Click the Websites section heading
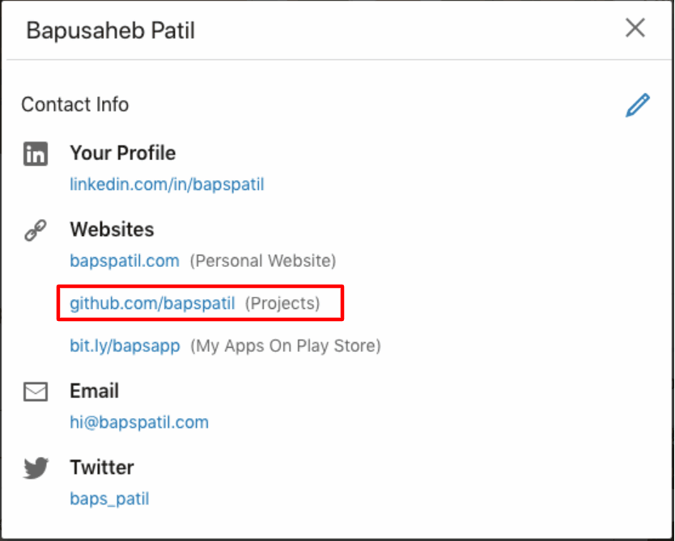The height and width of the screenshot is (541, 675). pos(112,230)
